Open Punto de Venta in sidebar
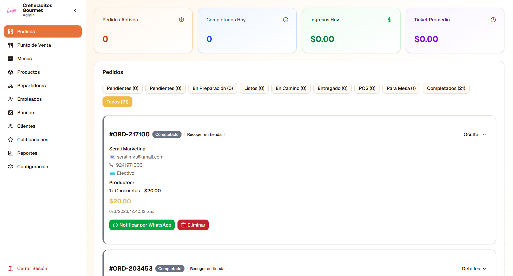 tap(43, 45)
